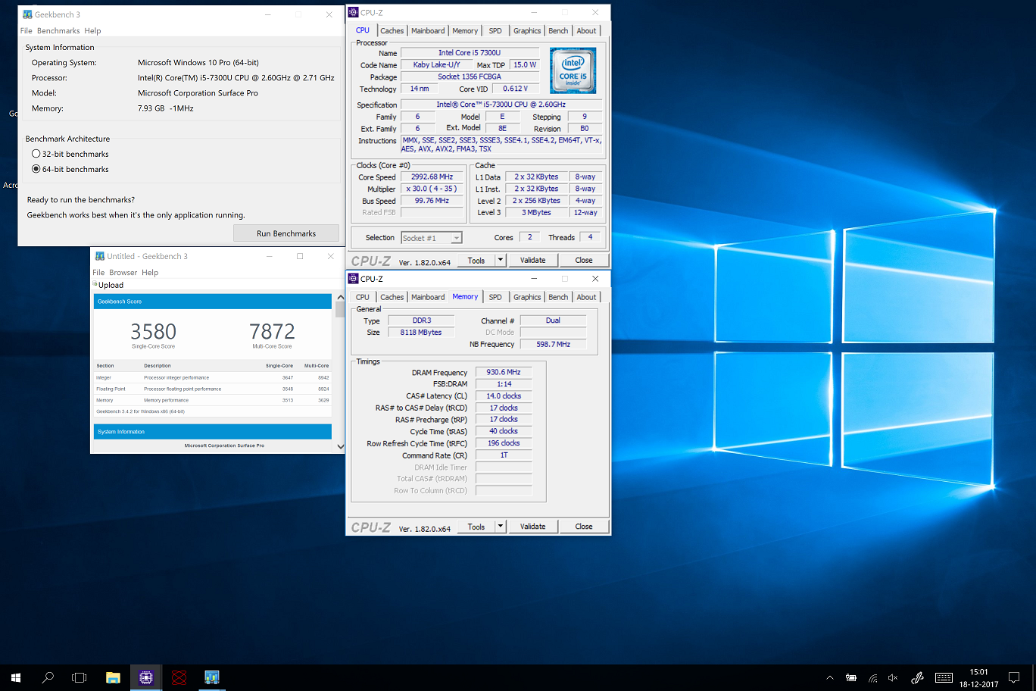Click Validate button in top CPU-Z
1036x691 pixels.
[x=532, y=261]
